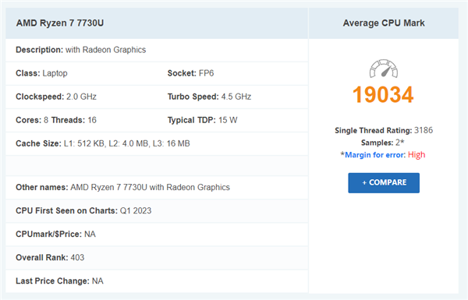The width and height of the screenshot is (468, 300).
Task: Click the Overall Rank 403 row
Action: pyautogui.click(x=157, y=258)
